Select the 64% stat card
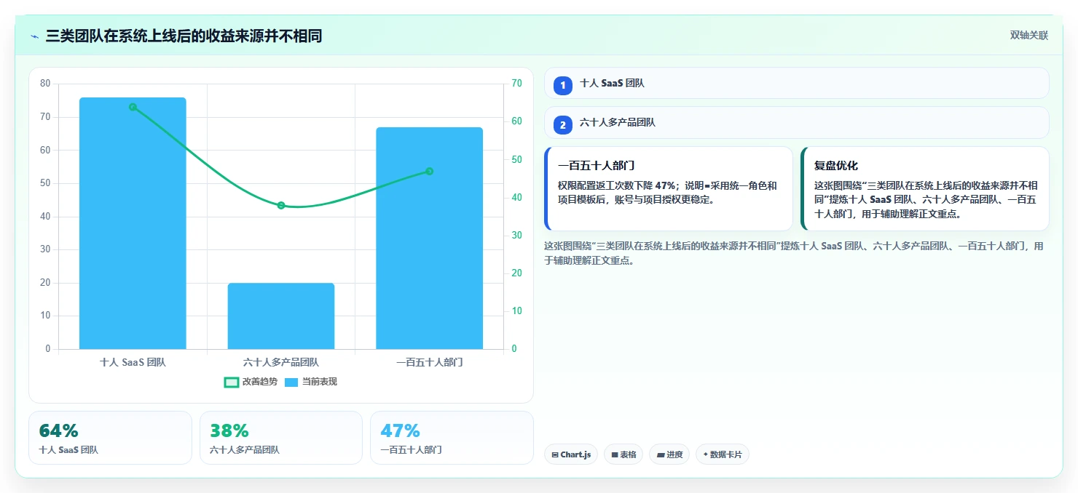The width and height of the screenshot is (1078, 493). (110, 438)
